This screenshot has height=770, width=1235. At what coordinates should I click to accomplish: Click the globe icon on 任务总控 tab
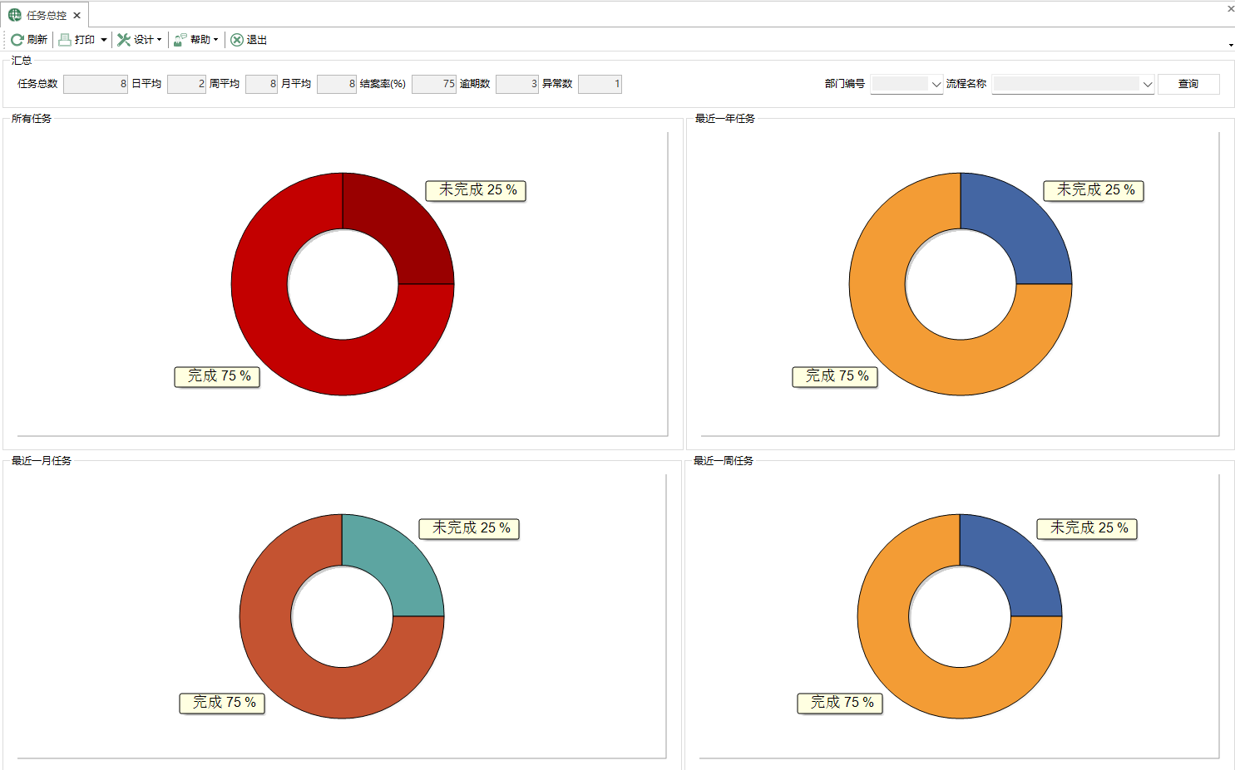pyautogui.click(x=15, y=15)
